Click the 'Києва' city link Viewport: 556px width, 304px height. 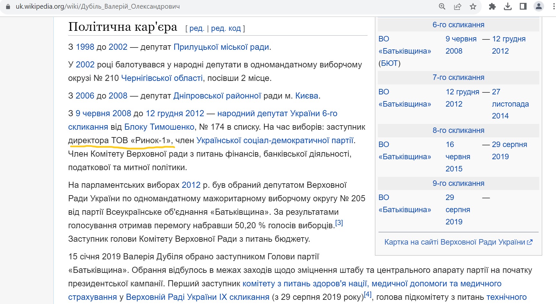point(306,96)
